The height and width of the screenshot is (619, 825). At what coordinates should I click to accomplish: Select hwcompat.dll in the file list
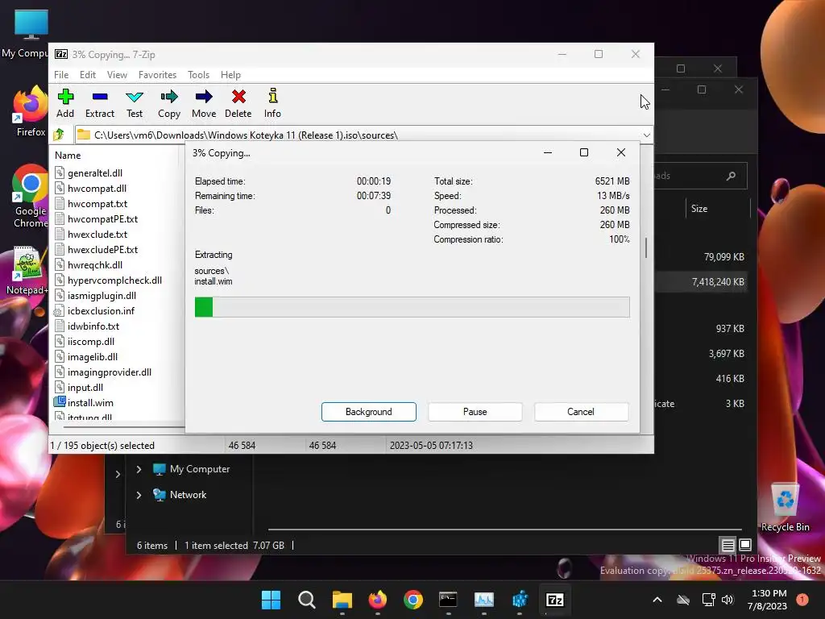click(97, 189)
